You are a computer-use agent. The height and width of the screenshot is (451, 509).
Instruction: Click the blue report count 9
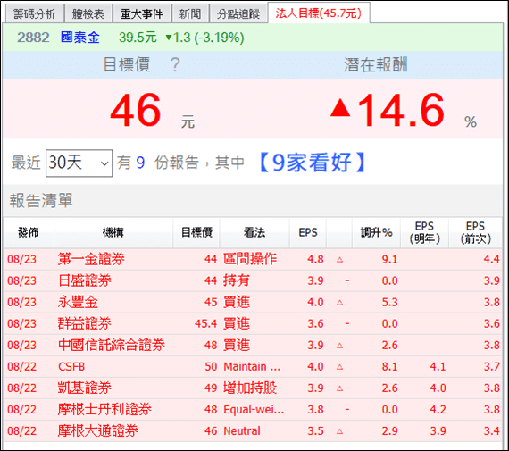(140, 163)
